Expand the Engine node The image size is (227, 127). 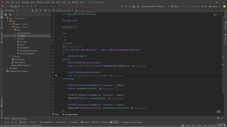pos(7,68)
